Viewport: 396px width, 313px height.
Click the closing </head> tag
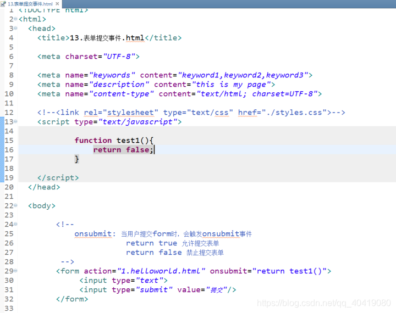pyautogui.click(x=44, y=187)
